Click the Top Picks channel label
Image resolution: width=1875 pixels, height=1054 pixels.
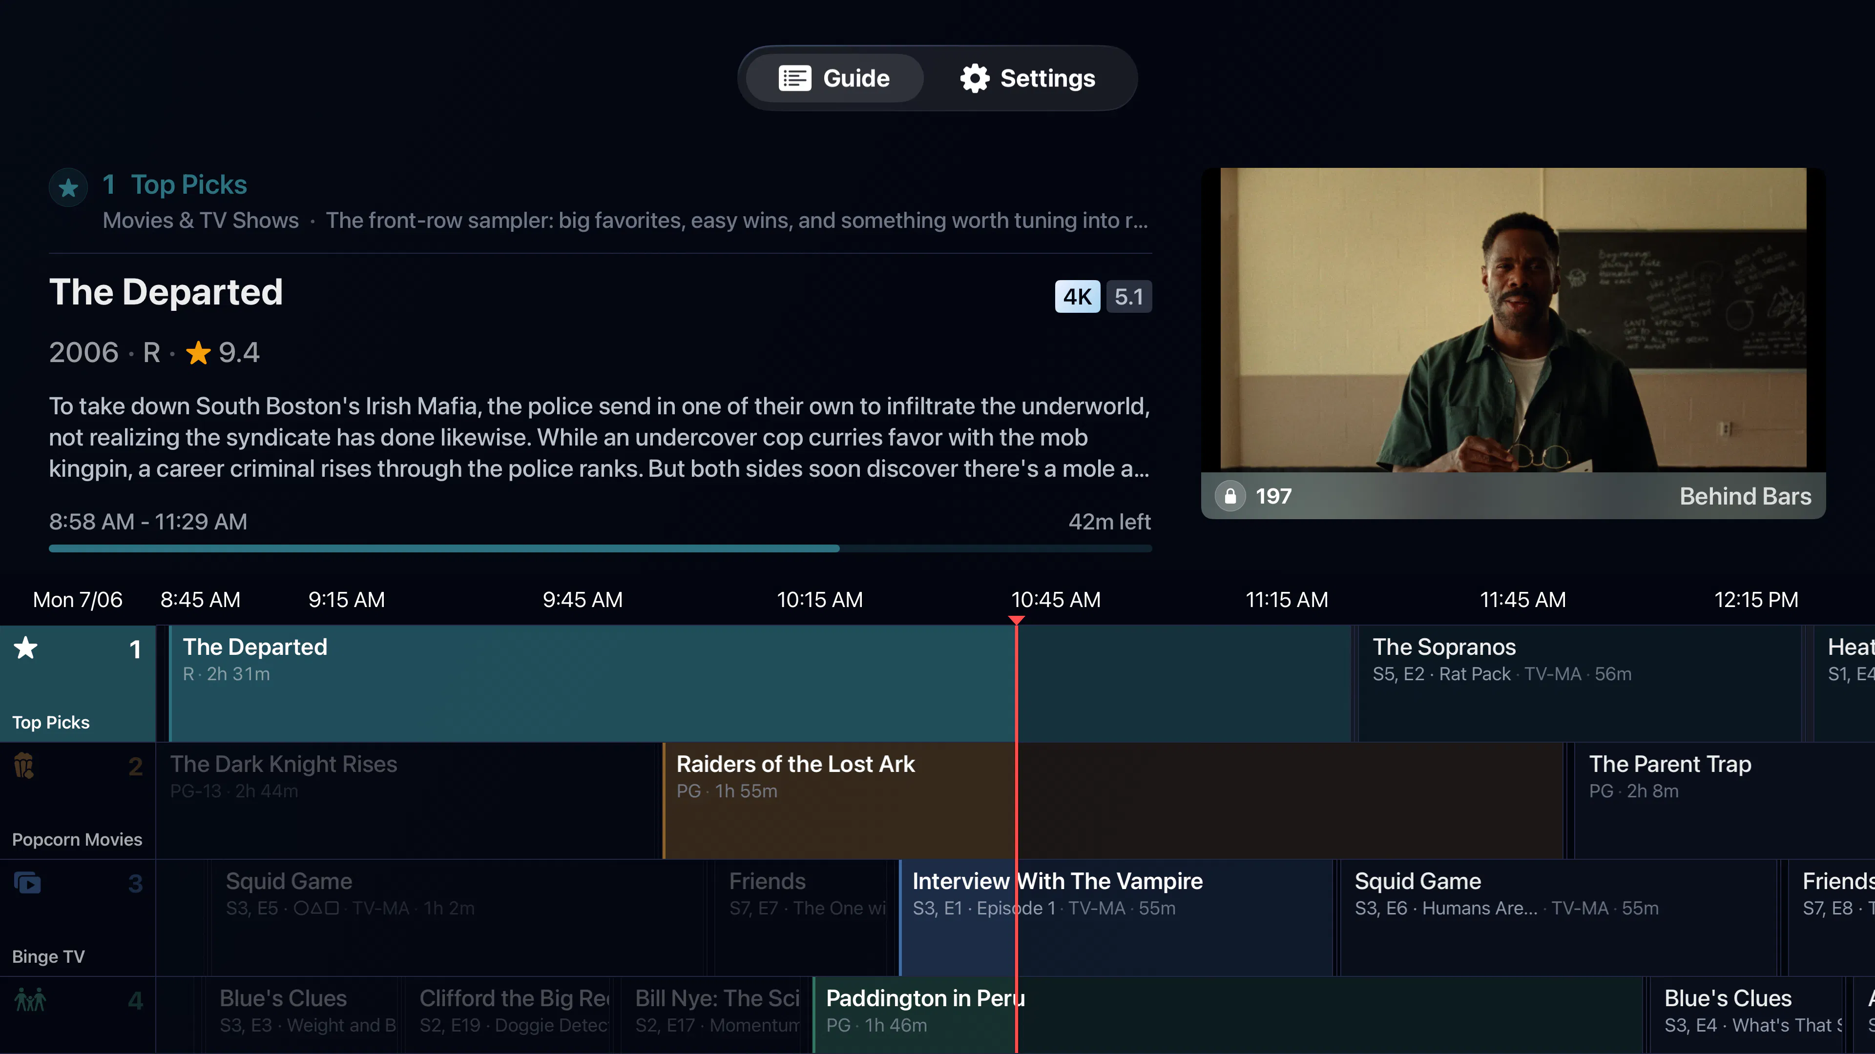click(x=51, y=722)
